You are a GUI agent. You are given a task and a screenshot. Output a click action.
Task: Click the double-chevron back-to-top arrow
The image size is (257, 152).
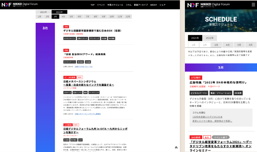click(x=176, y=147)
